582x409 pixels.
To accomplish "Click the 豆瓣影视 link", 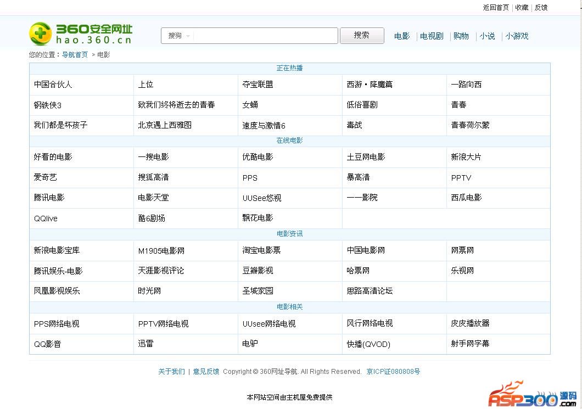I will [x=258, y=271].
